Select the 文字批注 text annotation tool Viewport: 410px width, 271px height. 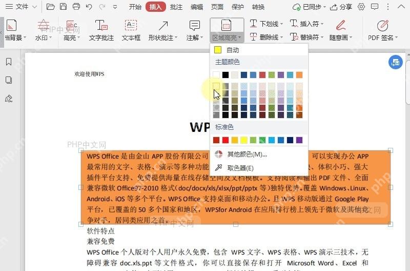pos(101,31)
